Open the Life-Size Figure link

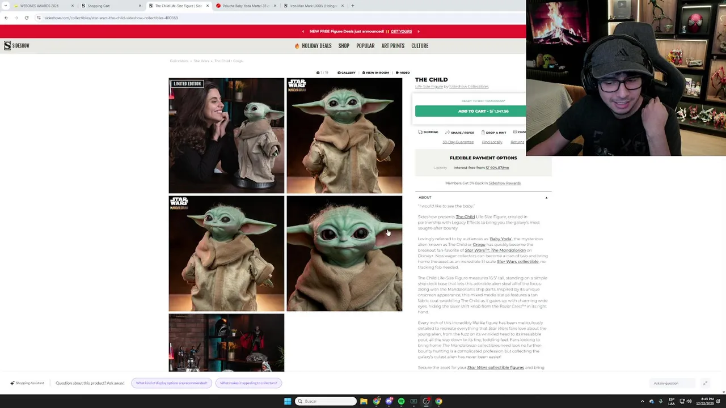click(x=429, y=87)
